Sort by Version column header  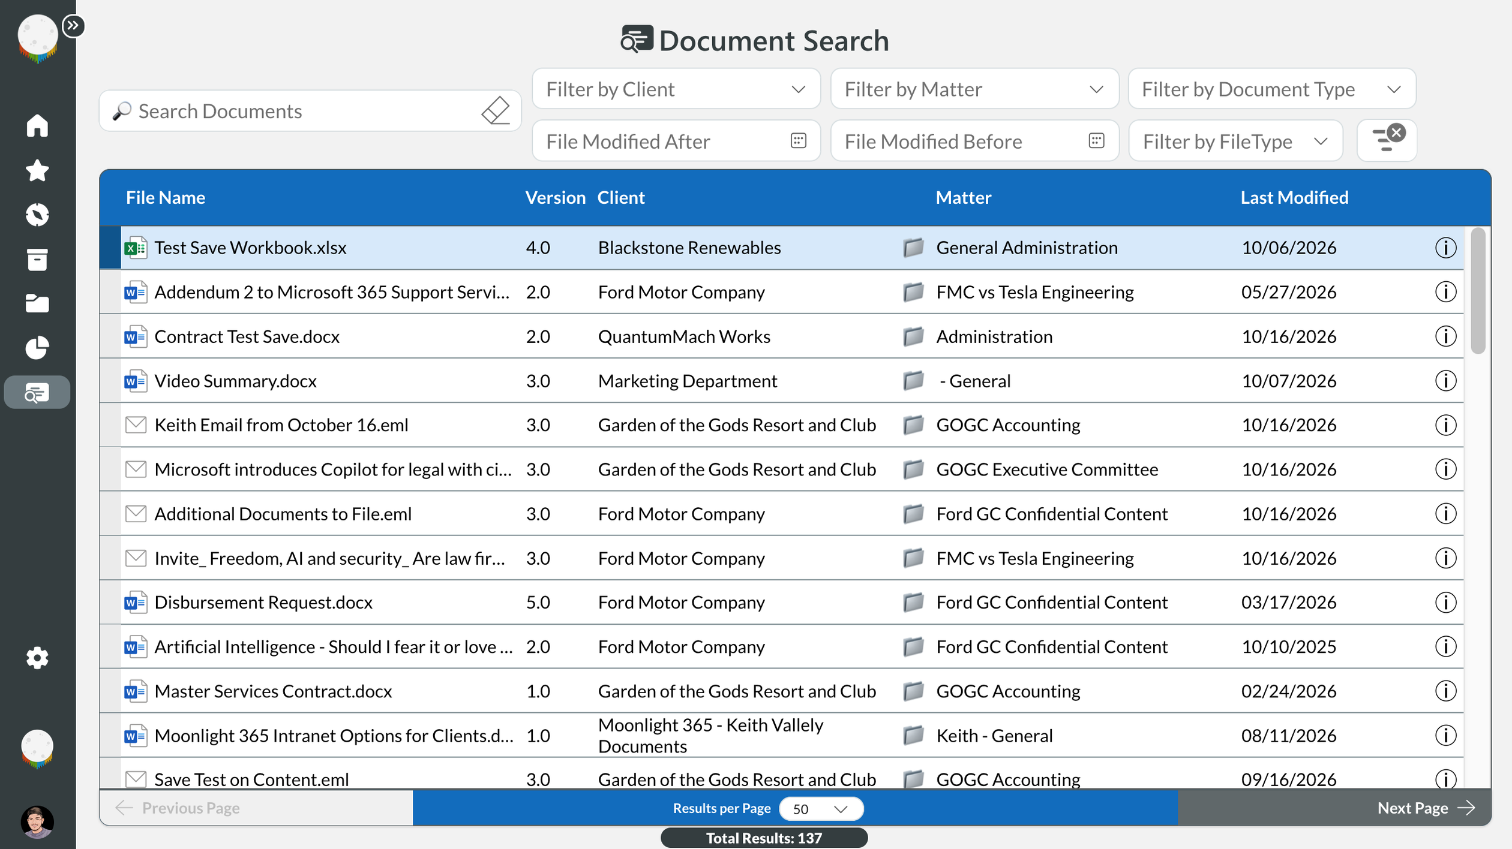click(x=555, y=197)
